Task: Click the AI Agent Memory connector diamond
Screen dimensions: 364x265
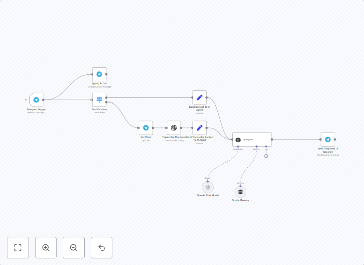Action: point(257,147)
